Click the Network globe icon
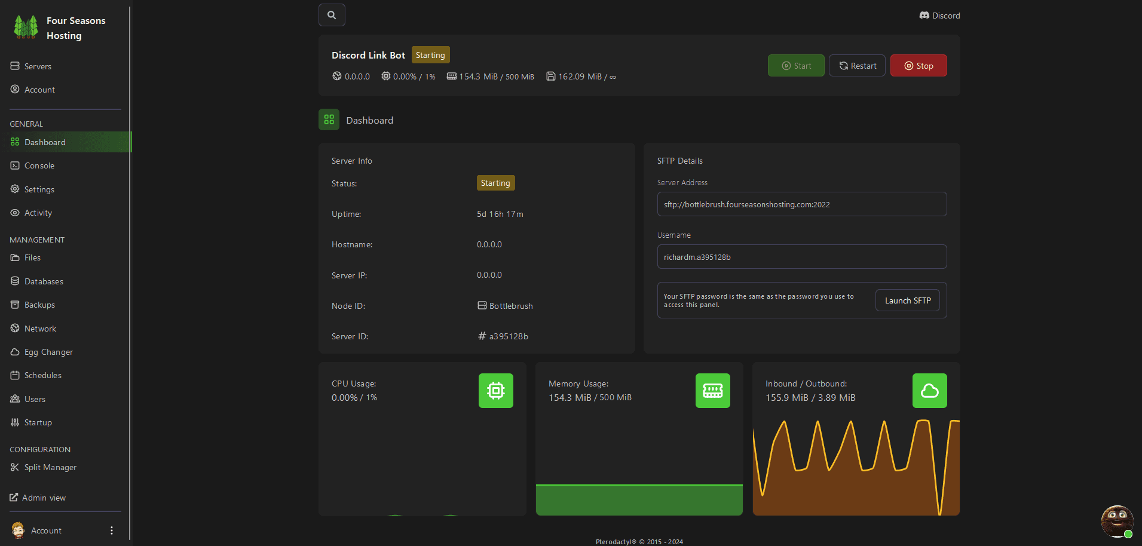This screenshot has height=546, width=1142. click(x=15, y=328)
